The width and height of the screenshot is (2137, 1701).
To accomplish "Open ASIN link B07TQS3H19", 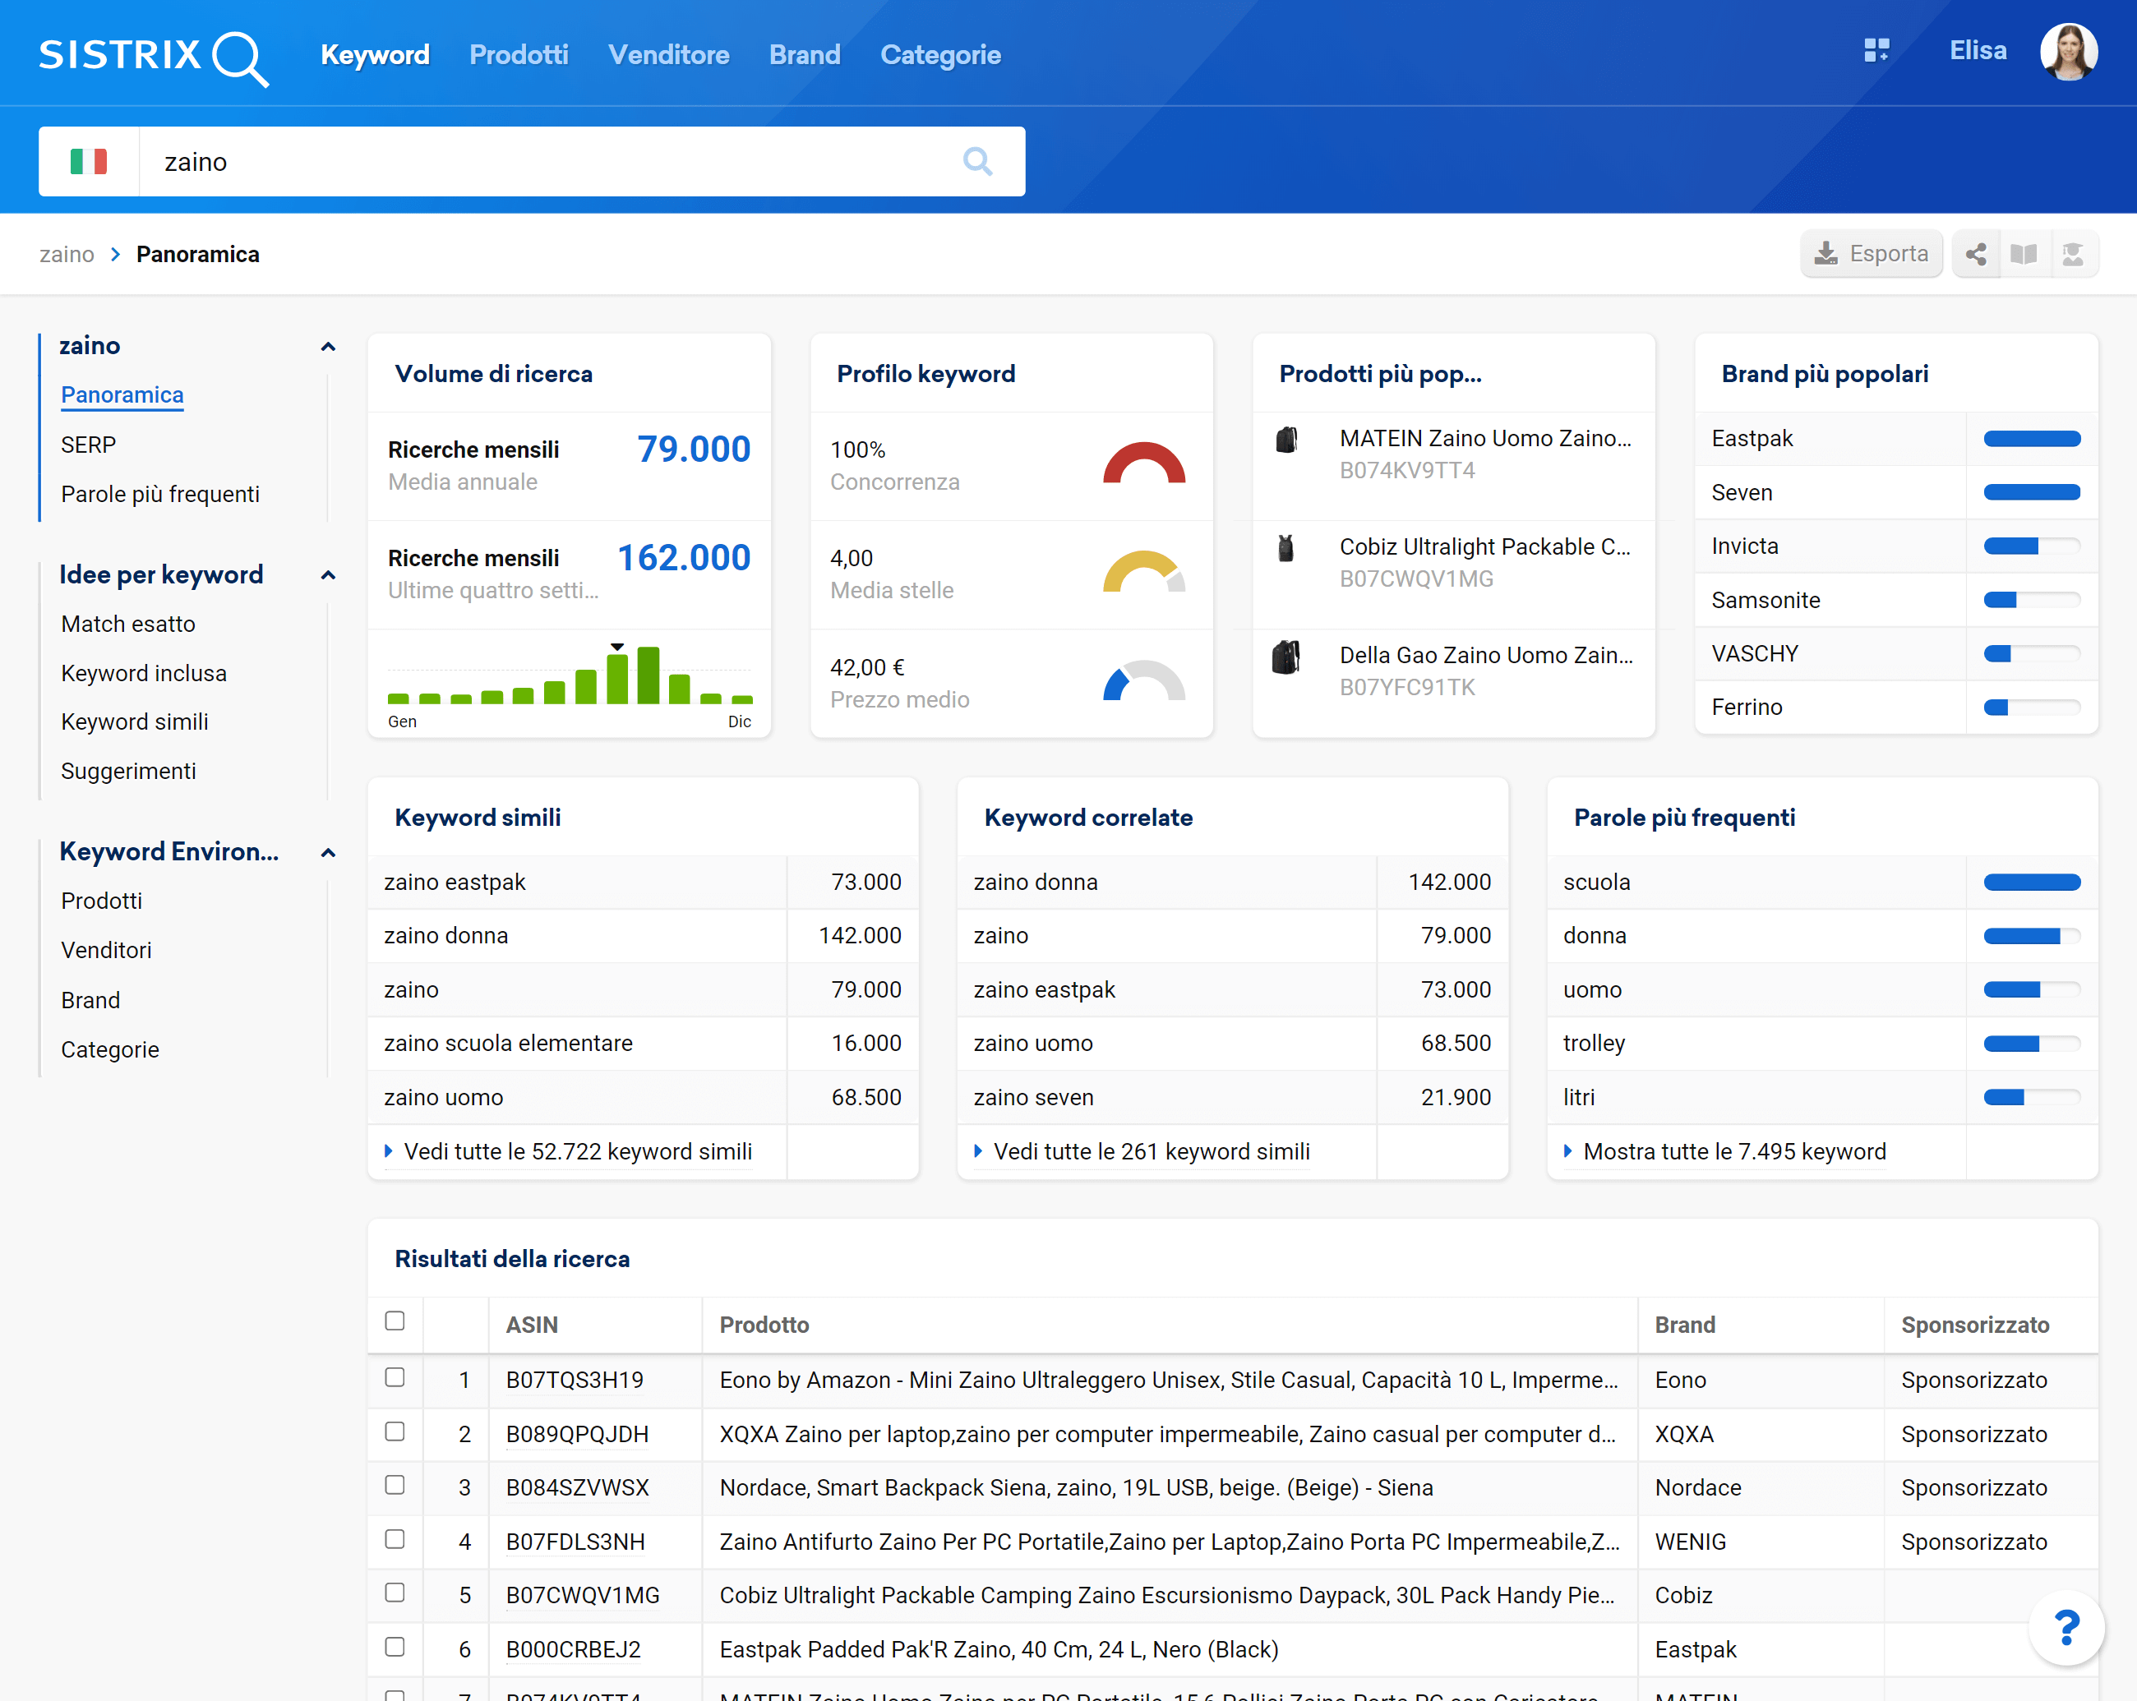I will pos(575,1380).
